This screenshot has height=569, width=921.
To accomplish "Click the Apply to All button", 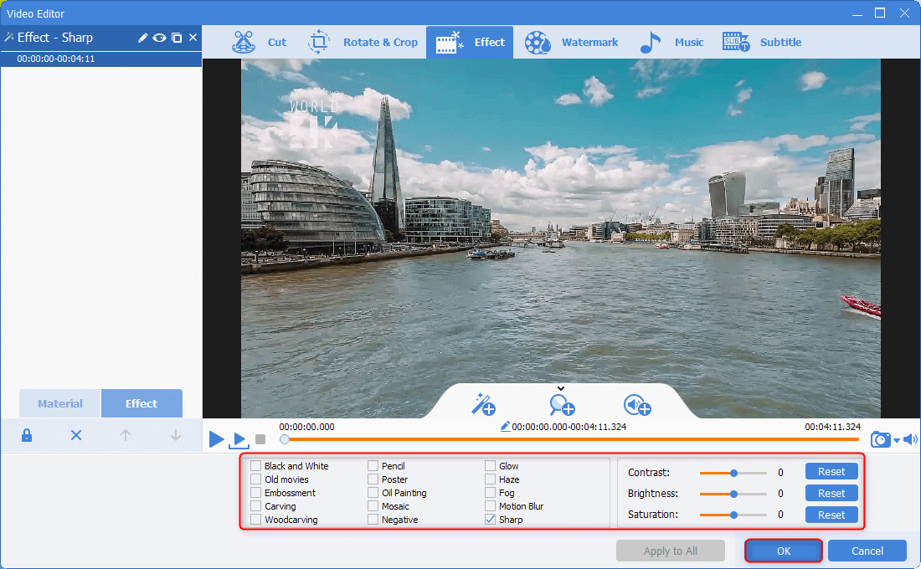I will tap(670, 551).
